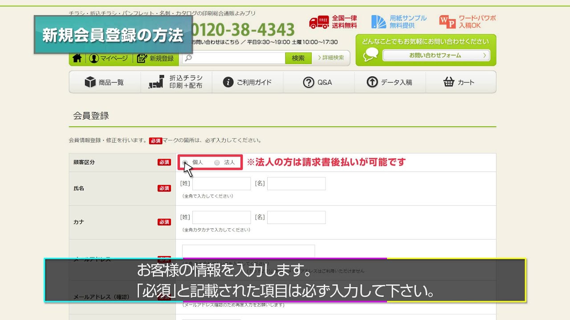Viewport: 570px width, 320px height.
Task: Click the 氏名 row label
Action: coord(79,188)
